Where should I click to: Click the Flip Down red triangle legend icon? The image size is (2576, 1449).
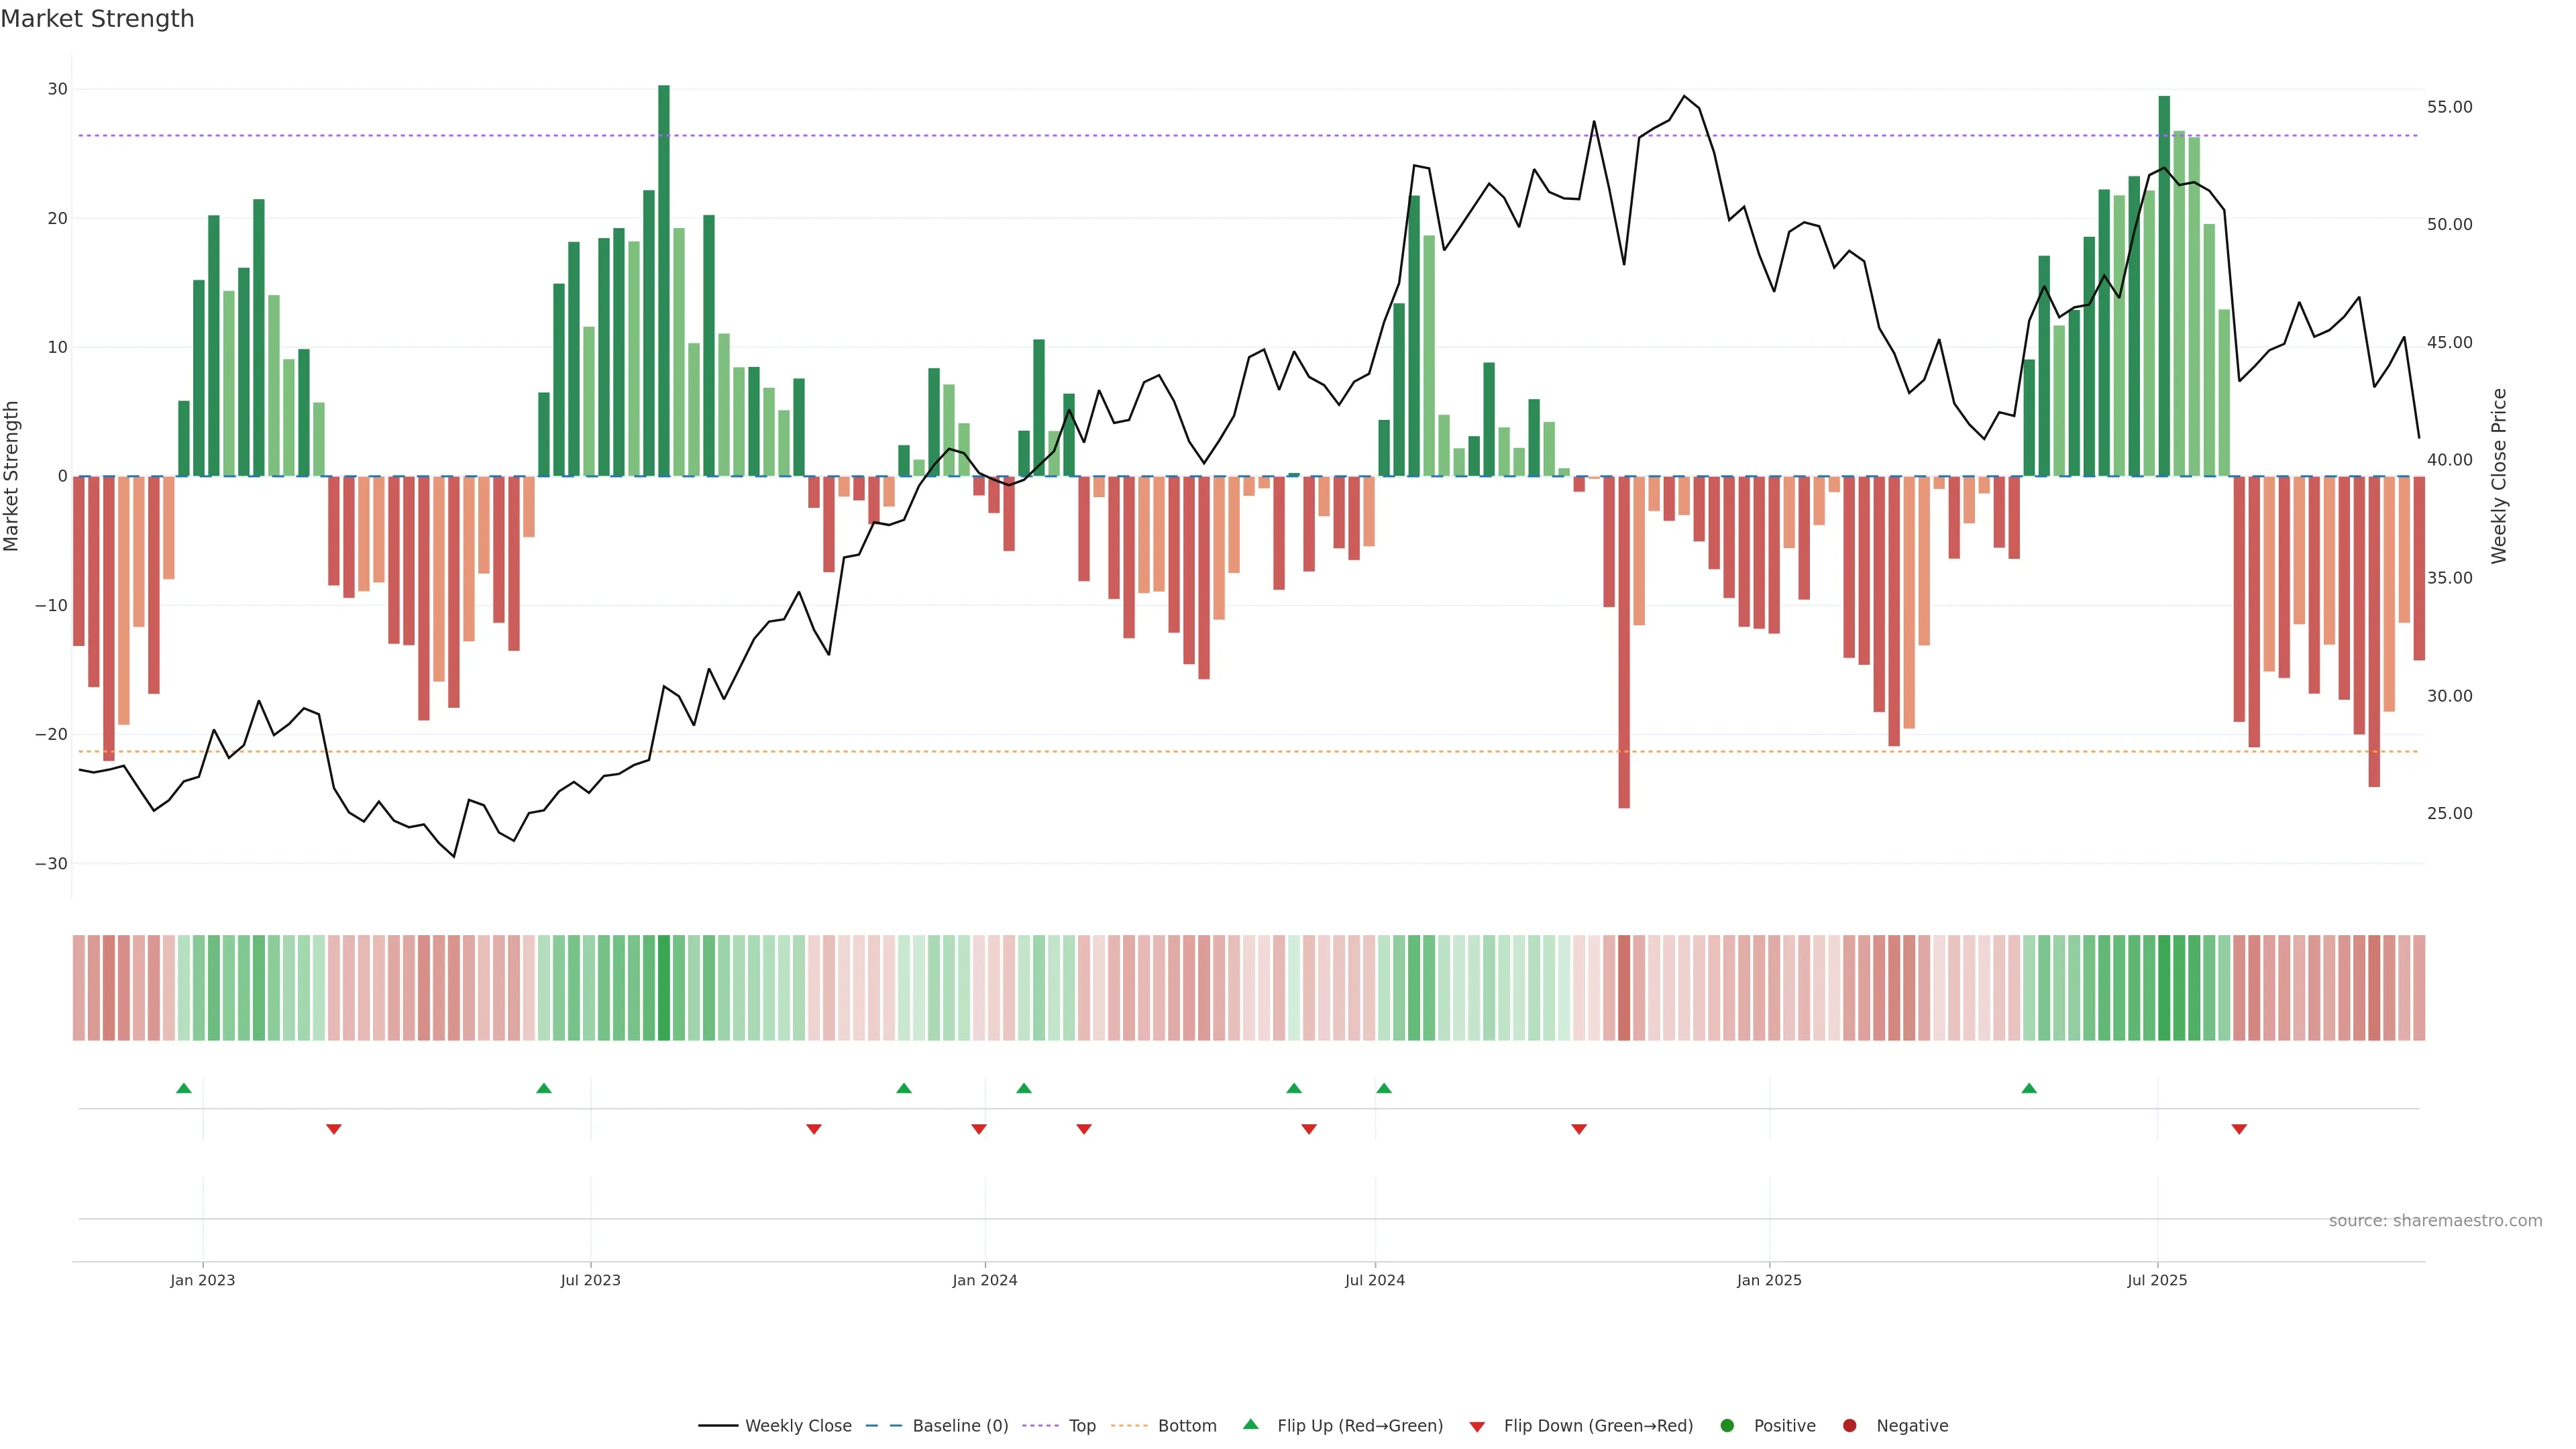1477,1427
